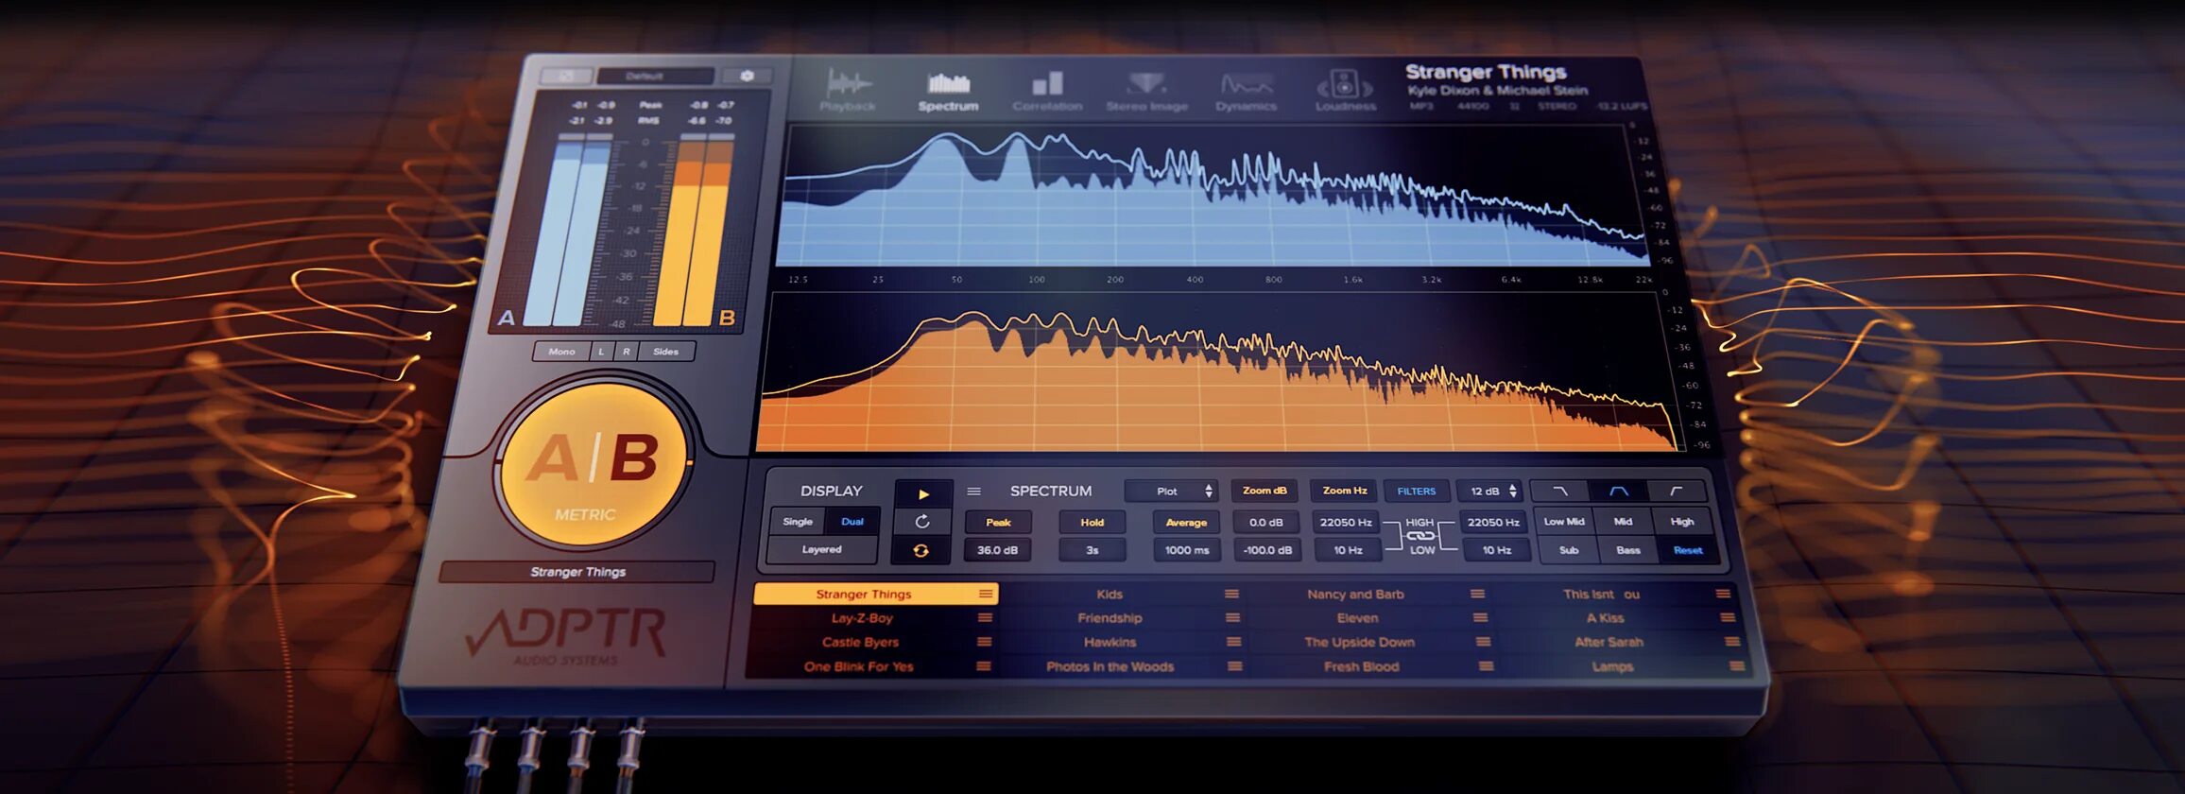
Task: Click the restart circular arrow icon
Action: [922, 522]
